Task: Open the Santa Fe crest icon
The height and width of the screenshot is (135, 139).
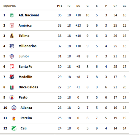Action: click(12, 67)
